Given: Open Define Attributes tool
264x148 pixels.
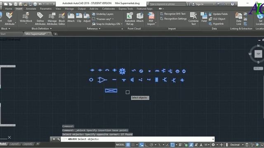Looking at the screenshot, I should tap(40, 19).
